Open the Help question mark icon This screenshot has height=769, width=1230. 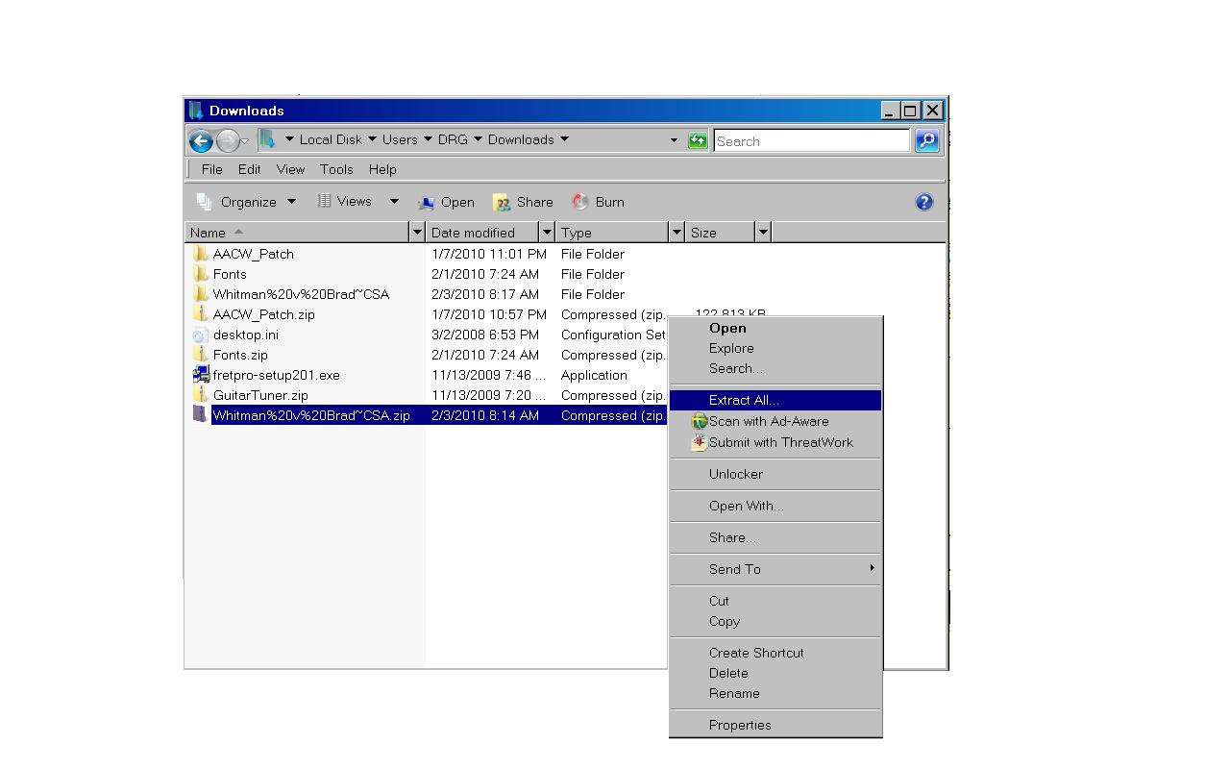(923, 202)
